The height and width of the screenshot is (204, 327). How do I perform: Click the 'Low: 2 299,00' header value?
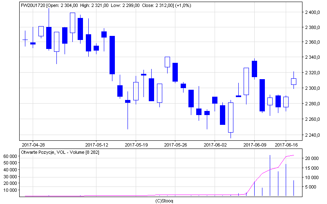pyautogui.click(x=125, y=5)
